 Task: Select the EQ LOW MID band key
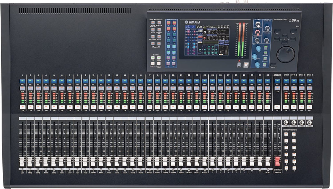click(x=265, y=59)
